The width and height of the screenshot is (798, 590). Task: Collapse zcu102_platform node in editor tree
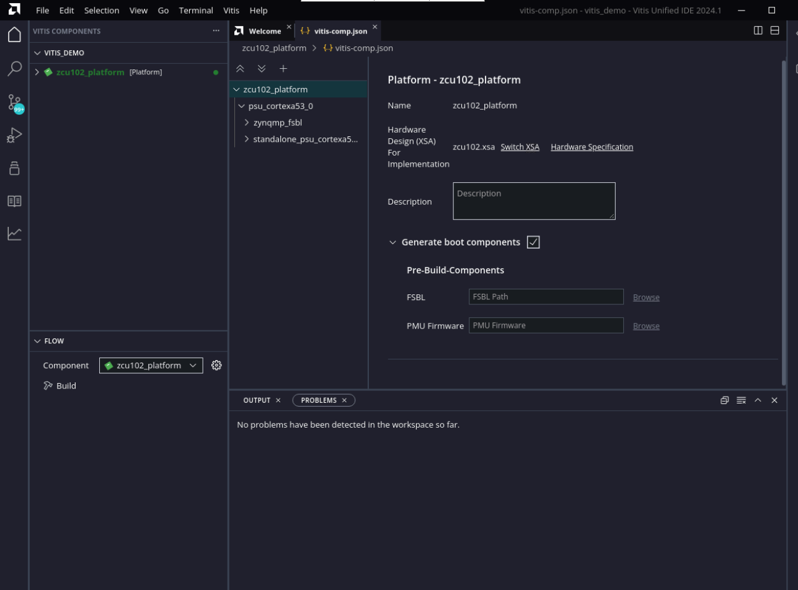click(236, 89)
